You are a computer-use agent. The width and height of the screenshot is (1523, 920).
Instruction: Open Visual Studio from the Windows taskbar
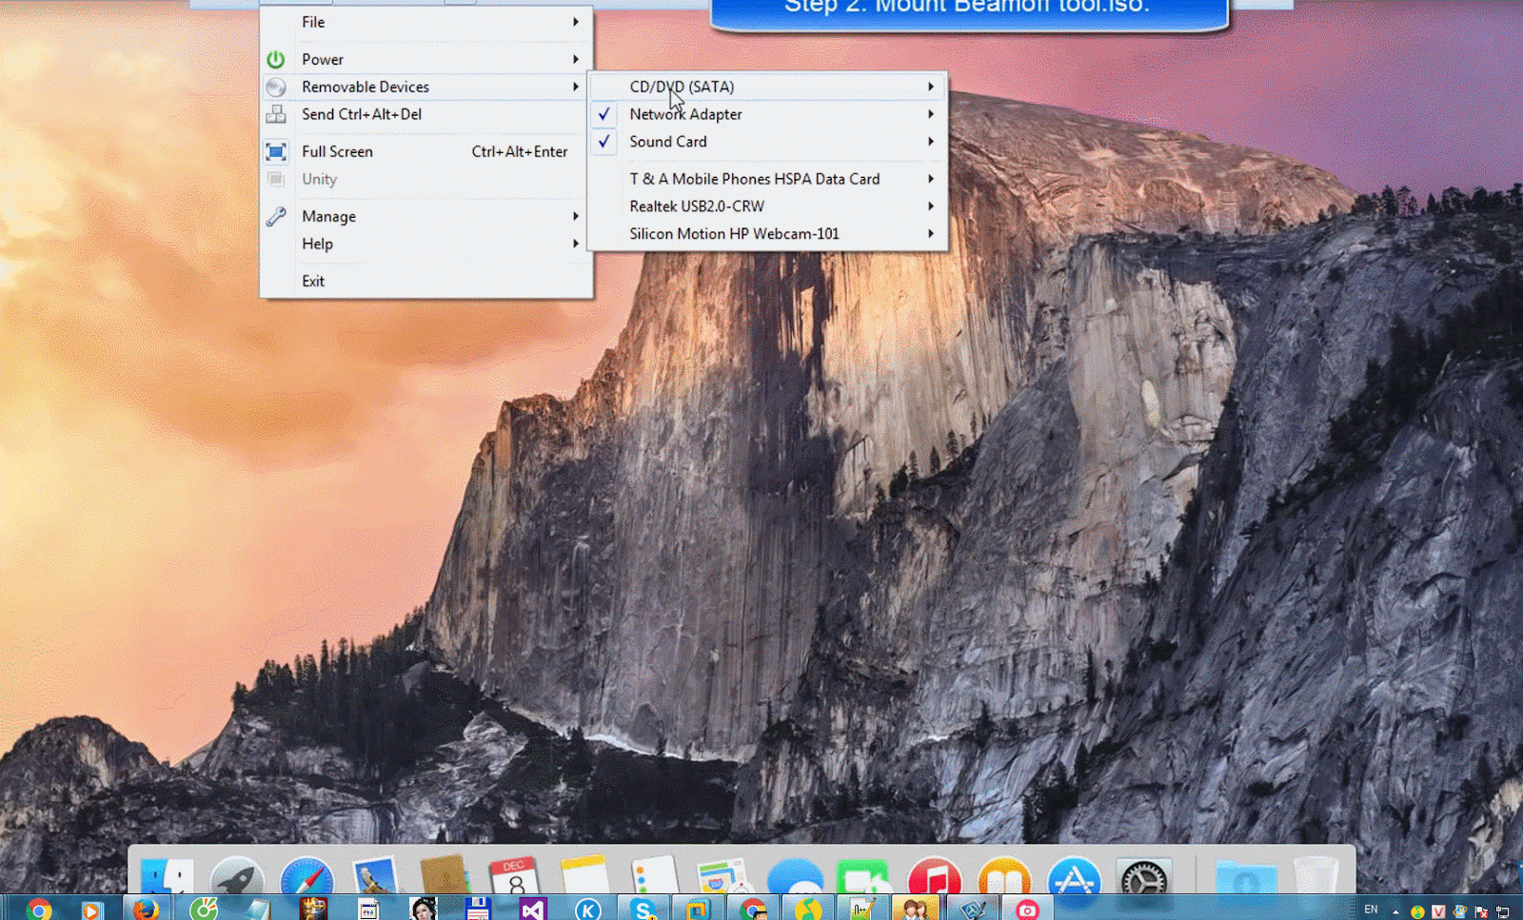tap(533, 910)
